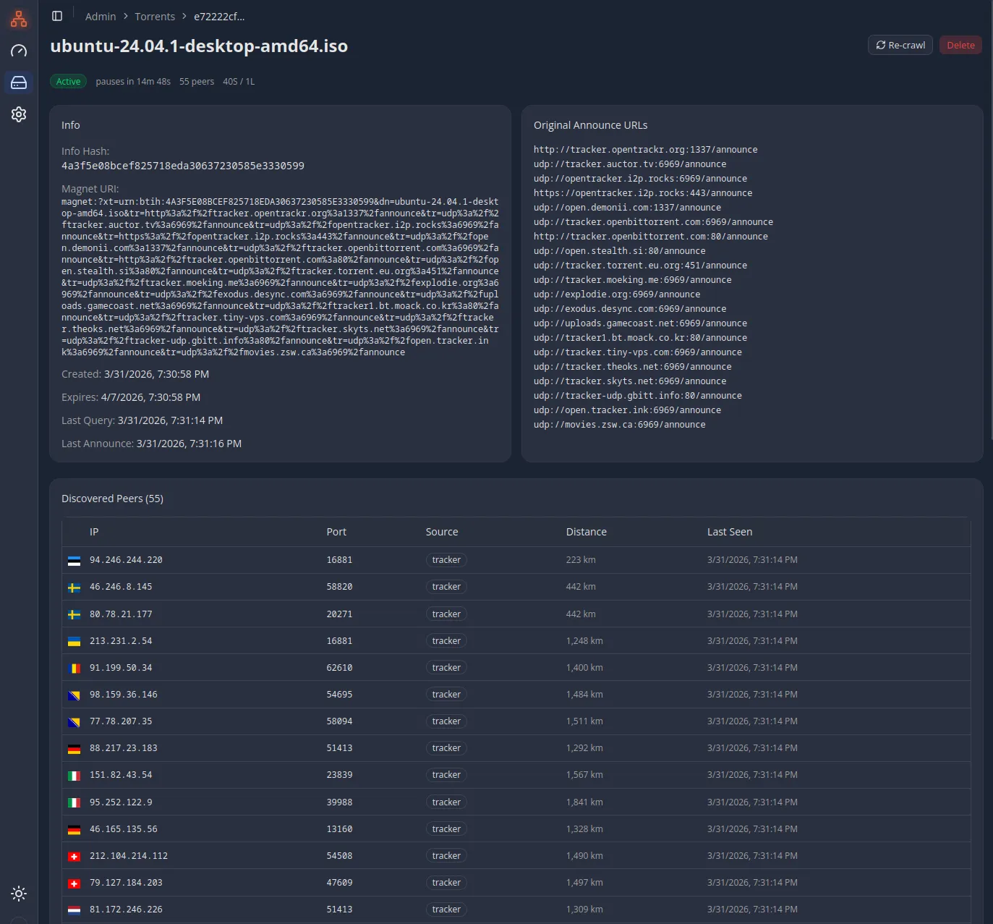Click the tracker badge for 46.246.8.145
This screenshot has width=993, height=924.
coord(446,587)
